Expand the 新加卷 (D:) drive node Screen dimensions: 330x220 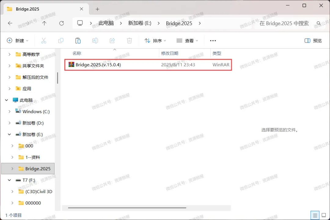pos(9,123)
